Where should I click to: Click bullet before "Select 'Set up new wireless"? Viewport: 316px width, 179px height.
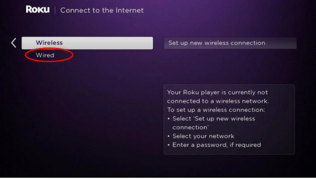(169, 118)
